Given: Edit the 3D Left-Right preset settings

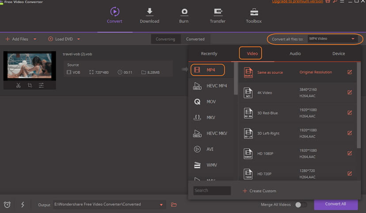Looking at the screenshot, I should pyautogui.click(x=350, y=133).
